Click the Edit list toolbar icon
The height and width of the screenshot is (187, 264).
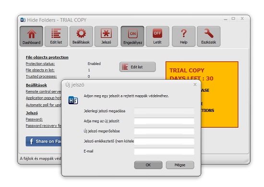(x=56, y=36)
